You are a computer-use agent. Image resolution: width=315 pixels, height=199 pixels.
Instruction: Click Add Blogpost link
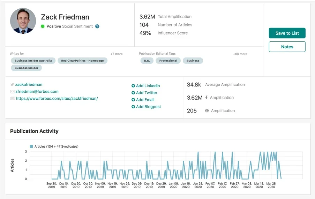pyautogui.click(x=148, y=107)
